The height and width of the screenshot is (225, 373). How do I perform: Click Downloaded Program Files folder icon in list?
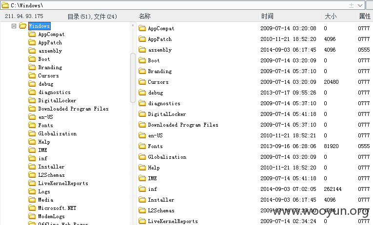pos(142,125)
